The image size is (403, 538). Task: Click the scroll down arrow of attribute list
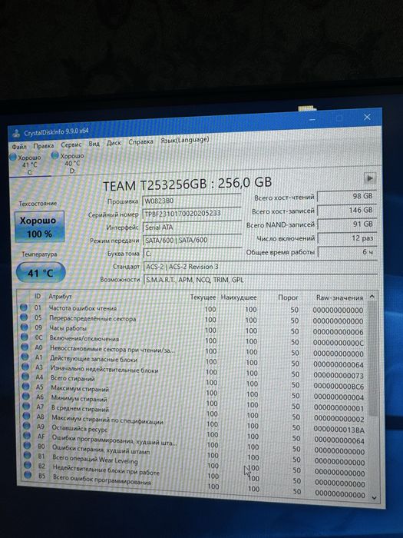click(x=375, y=497)
